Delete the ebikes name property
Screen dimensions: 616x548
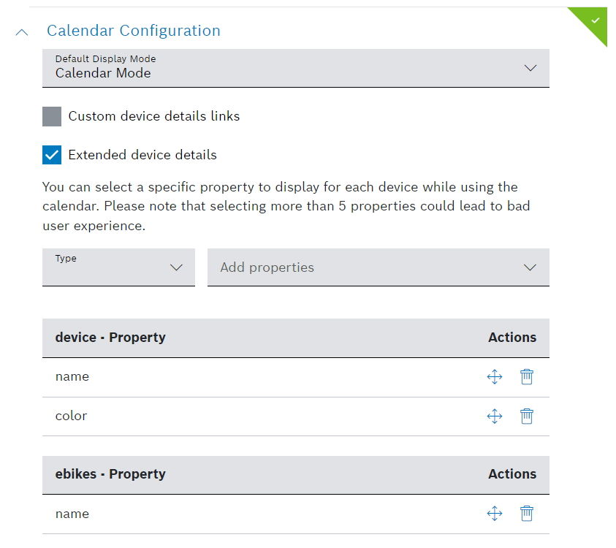pos(527,514)
